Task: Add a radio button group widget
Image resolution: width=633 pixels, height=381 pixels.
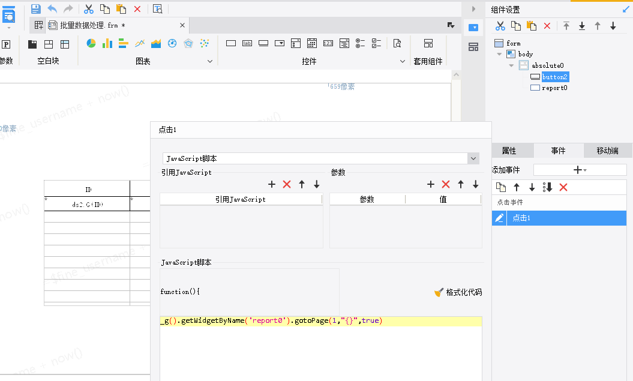Action: point(360,43)
